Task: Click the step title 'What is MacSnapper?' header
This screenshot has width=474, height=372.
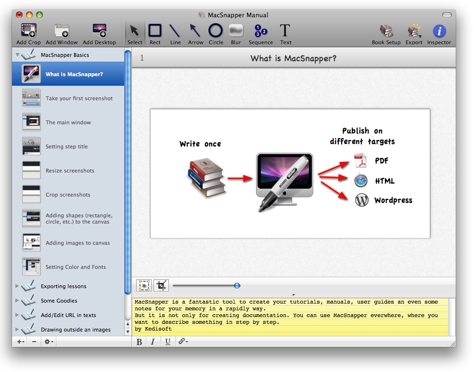Action: pyautogui.click(x=293, y=58)
